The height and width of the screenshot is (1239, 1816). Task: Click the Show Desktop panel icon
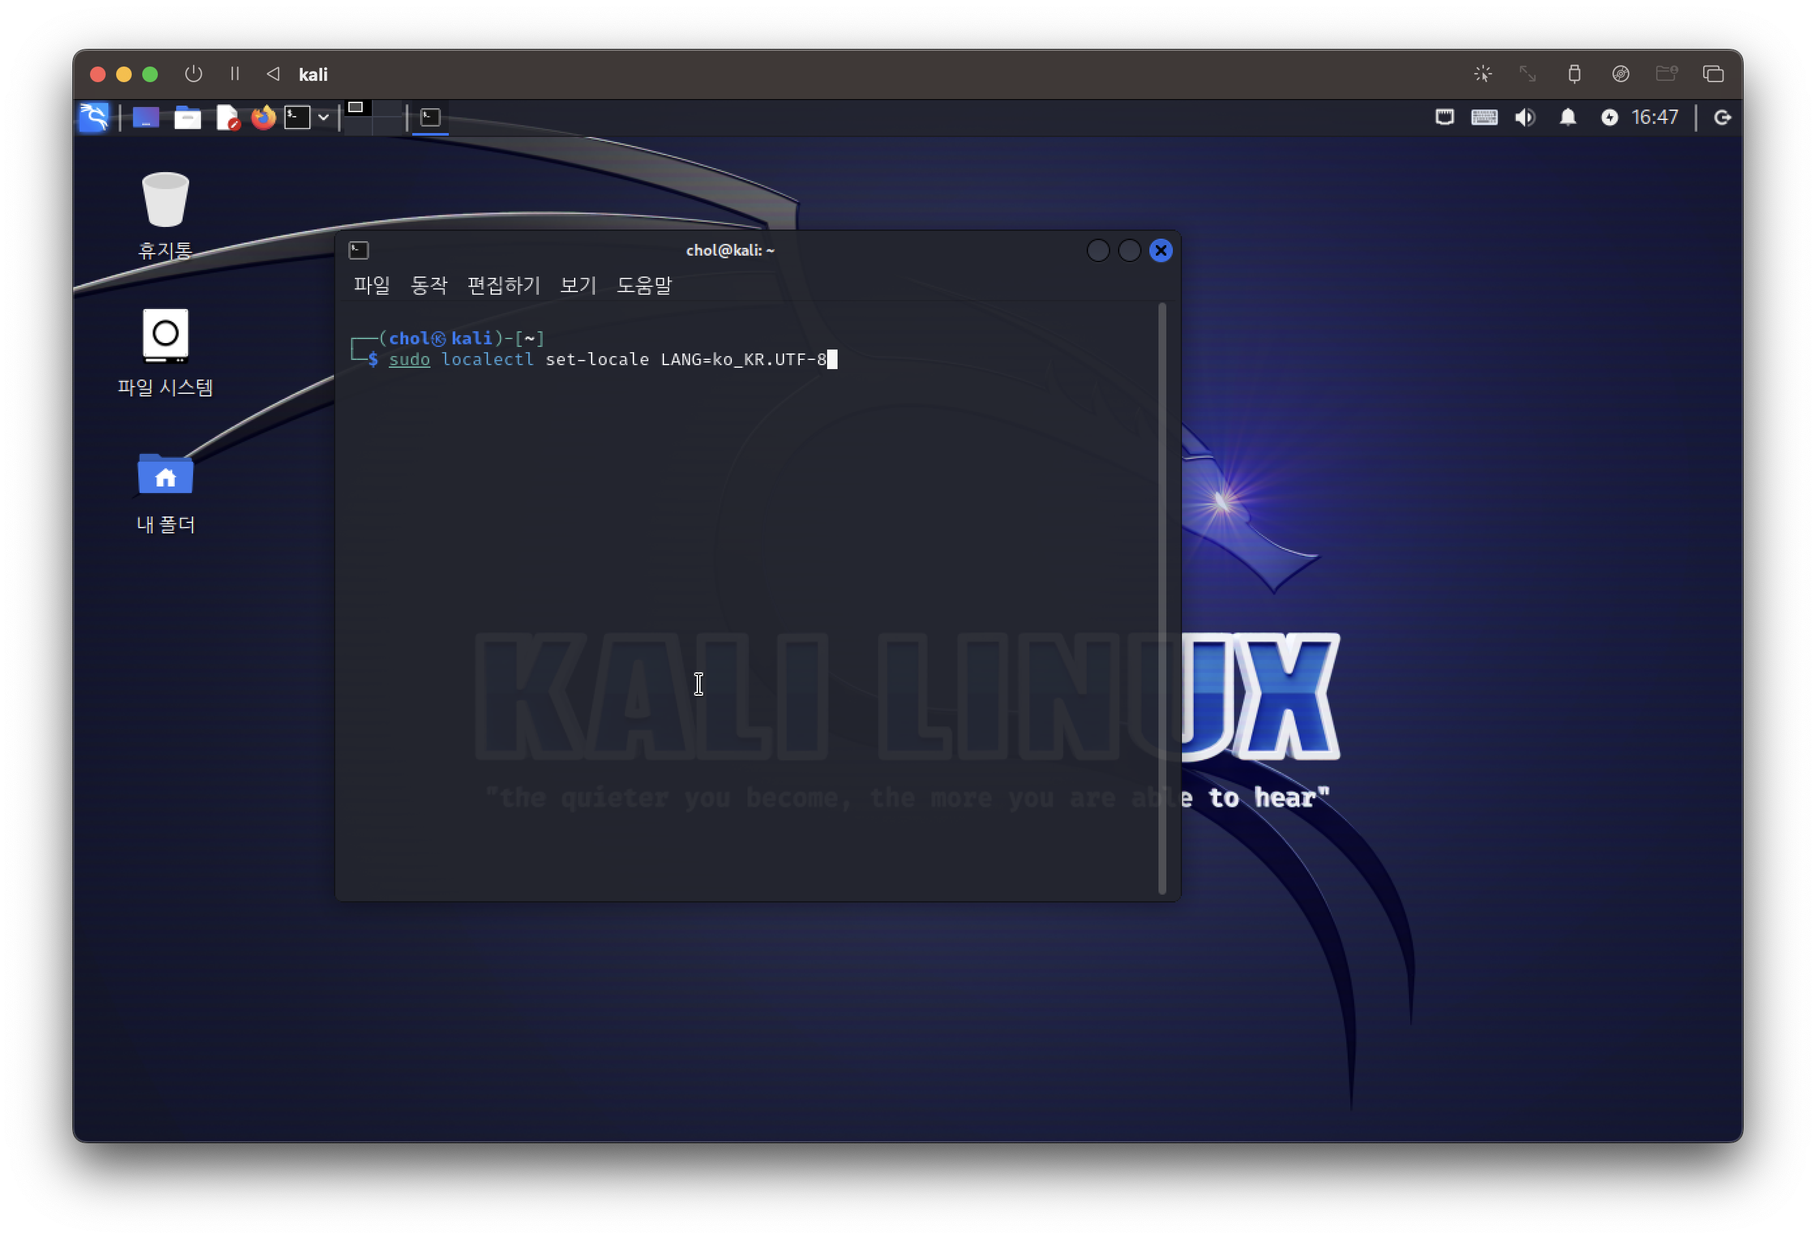(x=146, y=118)
